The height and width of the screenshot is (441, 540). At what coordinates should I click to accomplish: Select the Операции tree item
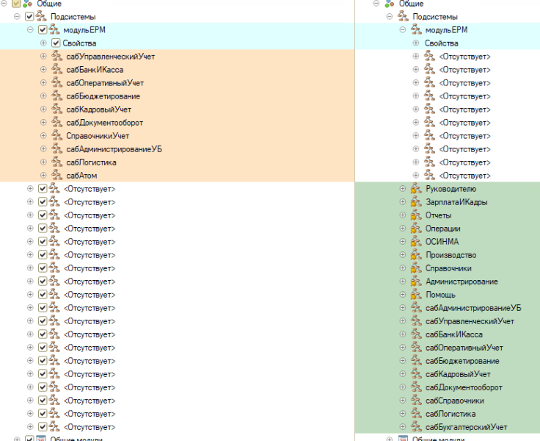point(442,229)
